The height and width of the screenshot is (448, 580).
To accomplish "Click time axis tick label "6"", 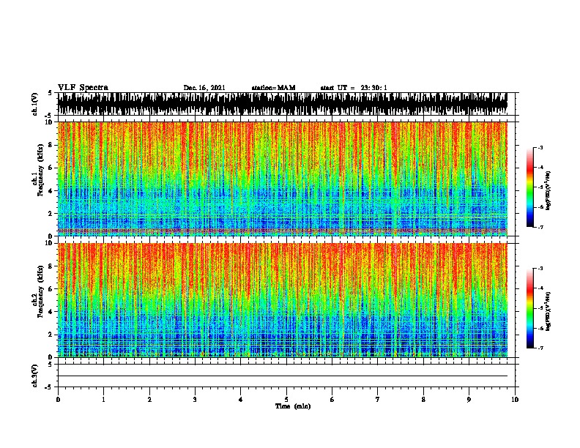I will click(332, 400).
